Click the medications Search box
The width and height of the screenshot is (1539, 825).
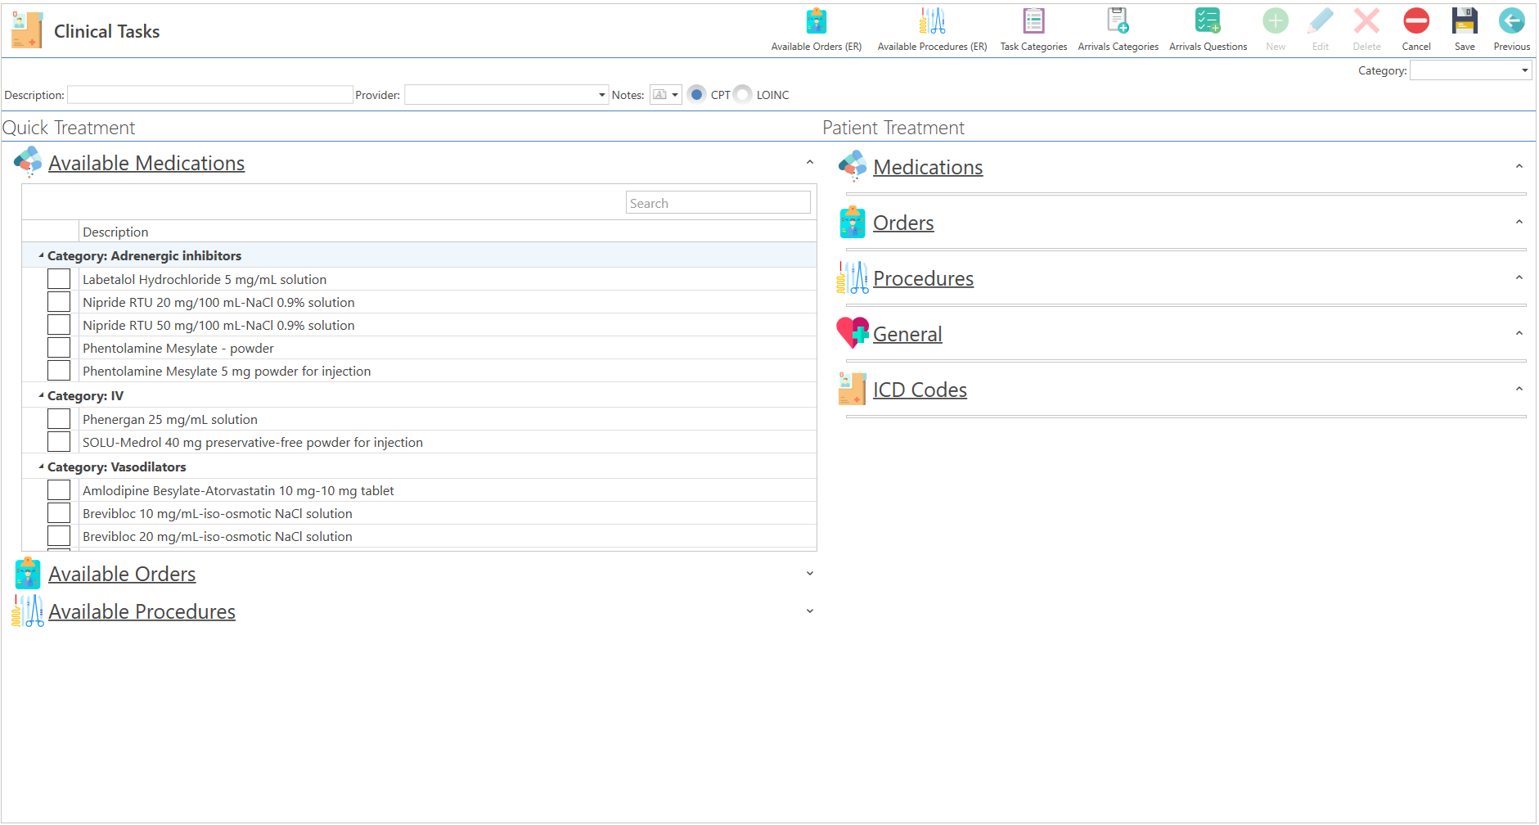click(x=718, y=203)
